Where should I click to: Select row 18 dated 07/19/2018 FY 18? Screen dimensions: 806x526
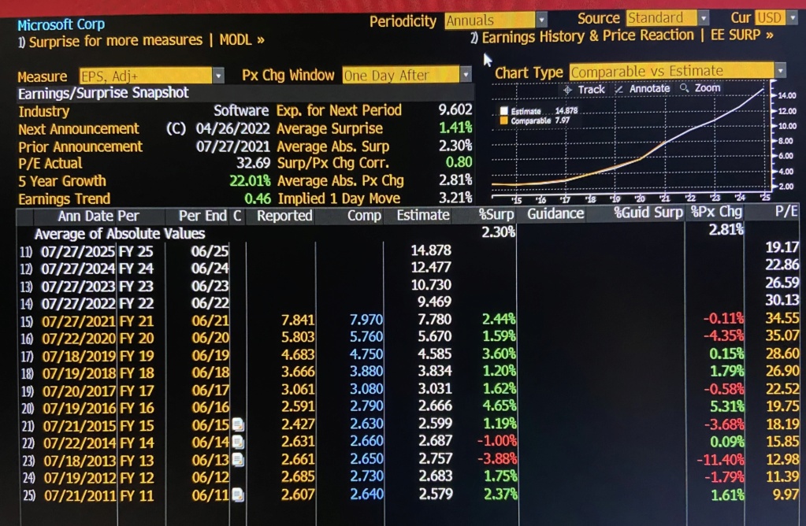tap(410, 373)
